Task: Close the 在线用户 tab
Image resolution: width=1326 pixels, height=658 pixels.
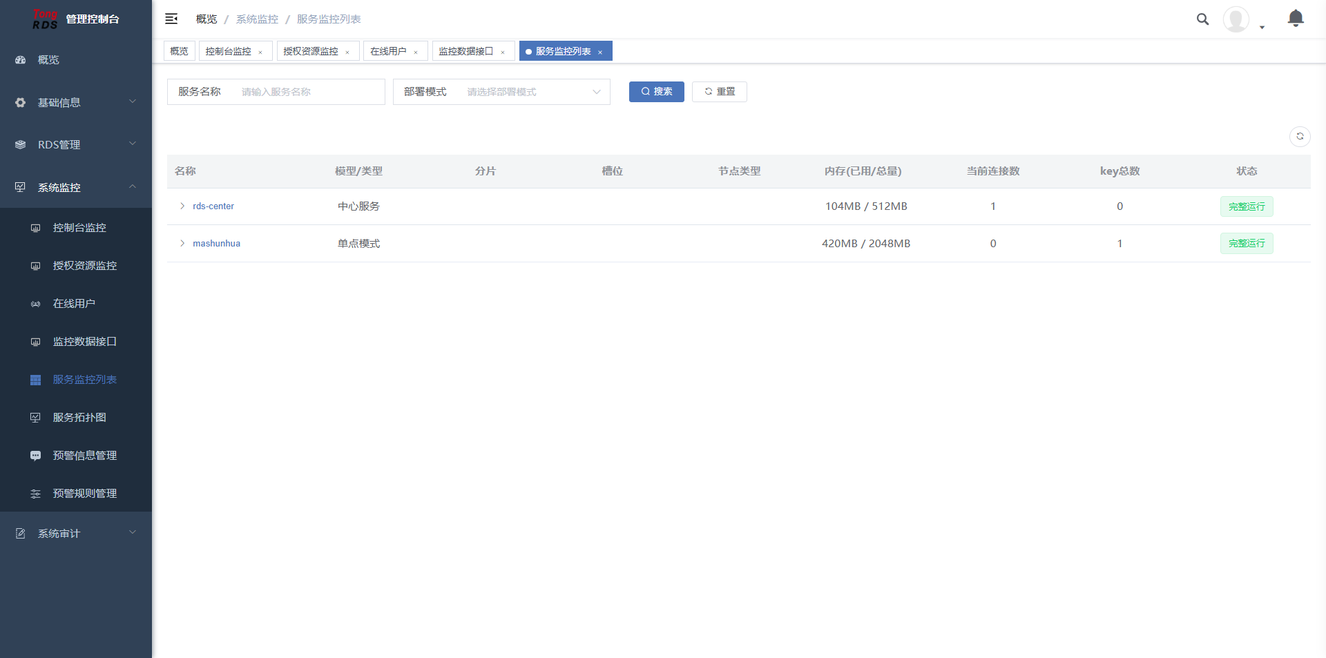Action: pyautogui.click(x=416, y=52)
